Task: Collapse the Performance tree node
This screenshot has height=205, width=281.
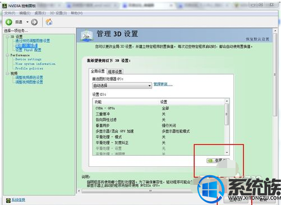Action: 7,55
